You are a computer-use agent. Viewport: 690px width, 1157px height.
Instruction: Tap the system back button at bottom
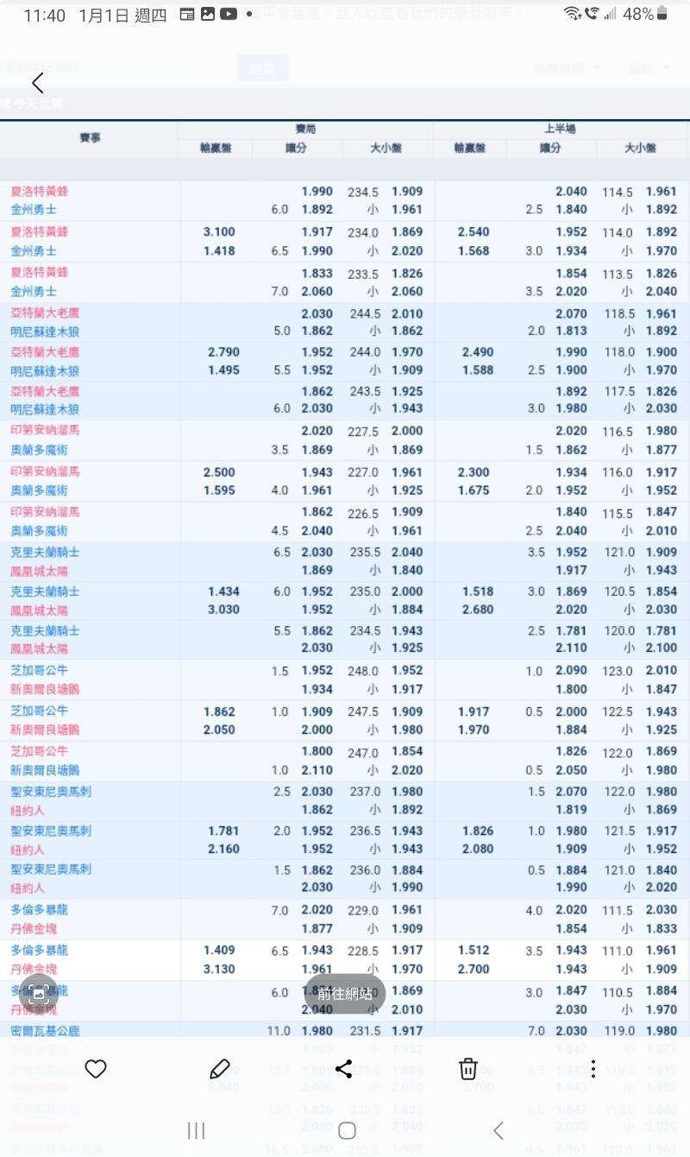pyautogui.click(x=498, y=1131)
